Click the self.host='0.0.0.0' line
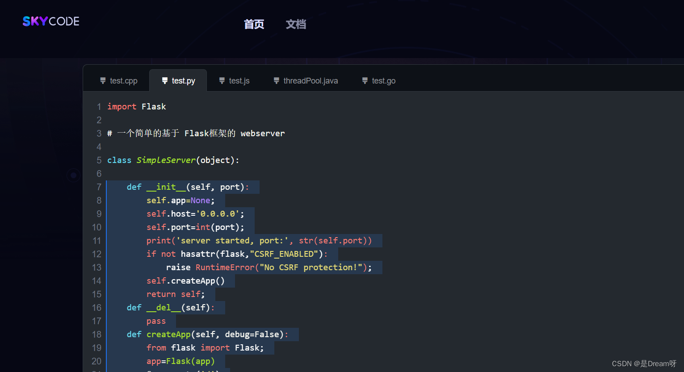The height and width of the screenshot is (372, 684). pyautogui.click(x=195, y=214)
